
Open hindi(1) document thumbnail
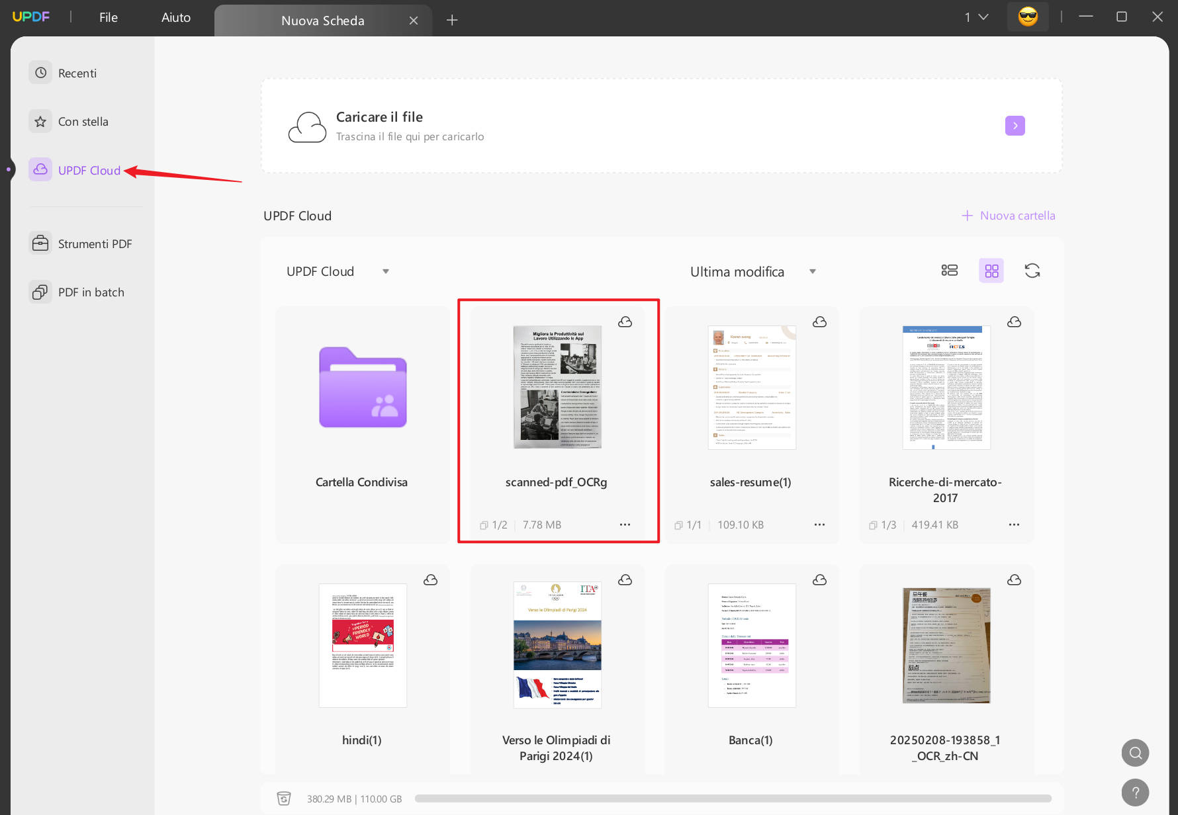[363, 645]
